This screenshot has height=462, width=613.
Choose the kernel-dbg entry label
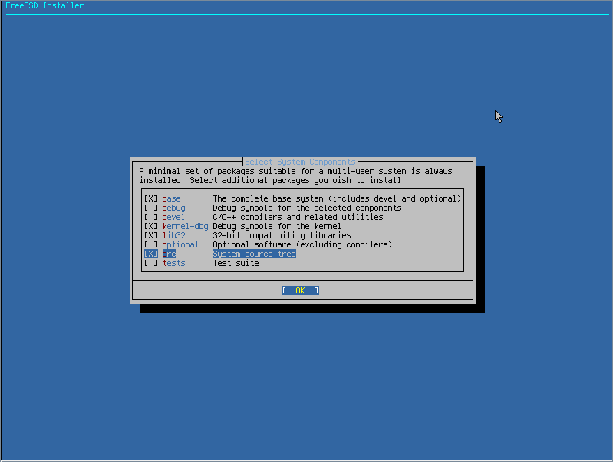(x=186, y=226)
